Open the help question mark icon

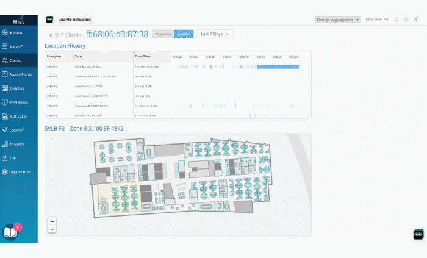(x=416, y=20)
